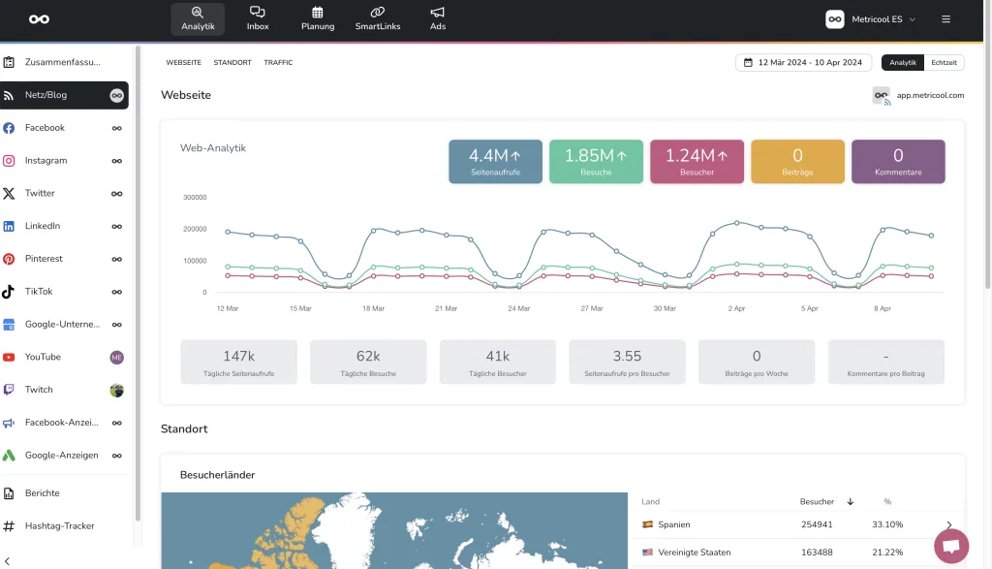
Task: Switch to Echtzeit real-time mode
Action: [x=945, y=63]
